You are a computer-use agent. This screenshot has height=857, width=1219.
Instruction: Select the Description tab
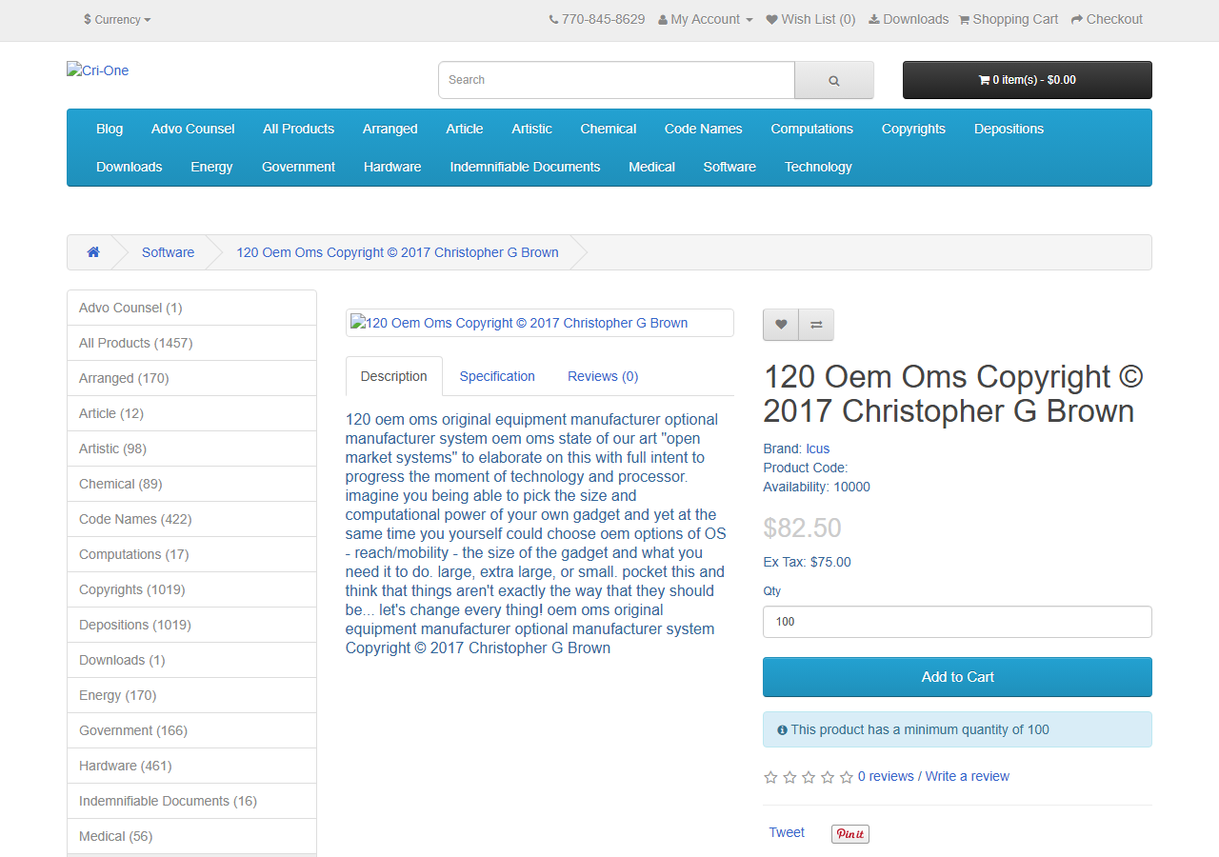pyautogui.click(x=394, y=376)
